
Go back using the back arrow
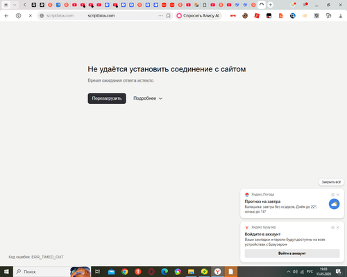[x=6, y=16]
